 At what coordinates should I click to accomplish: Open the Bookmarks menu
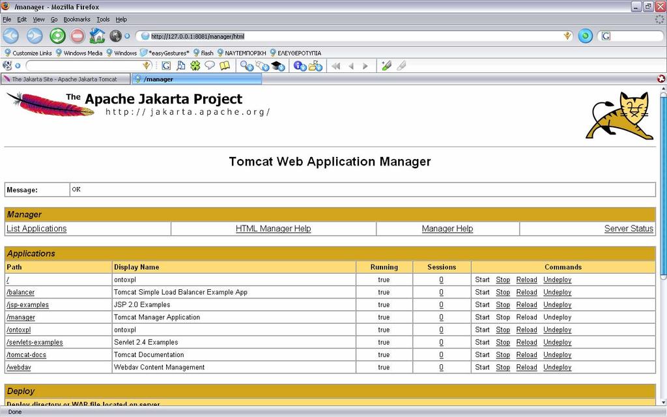click(77, 19)
